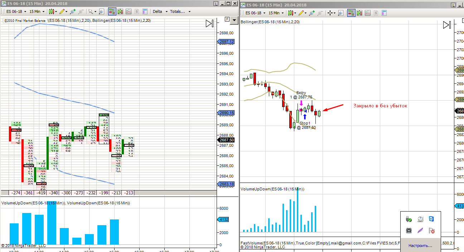
Task: Open data series candlestick icon in right window
Action: (359, 13)
